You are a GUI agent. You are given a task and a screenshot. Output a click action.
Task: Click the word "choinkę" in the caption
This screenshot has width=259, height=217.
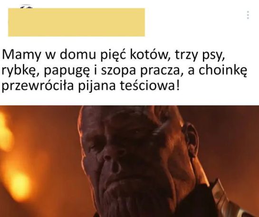(x=223, y=70)
